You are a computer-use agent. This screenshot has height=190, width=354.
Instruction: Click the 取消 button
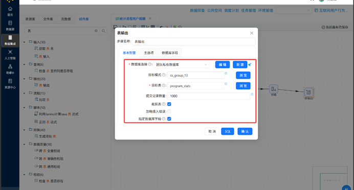click(212, 131)
